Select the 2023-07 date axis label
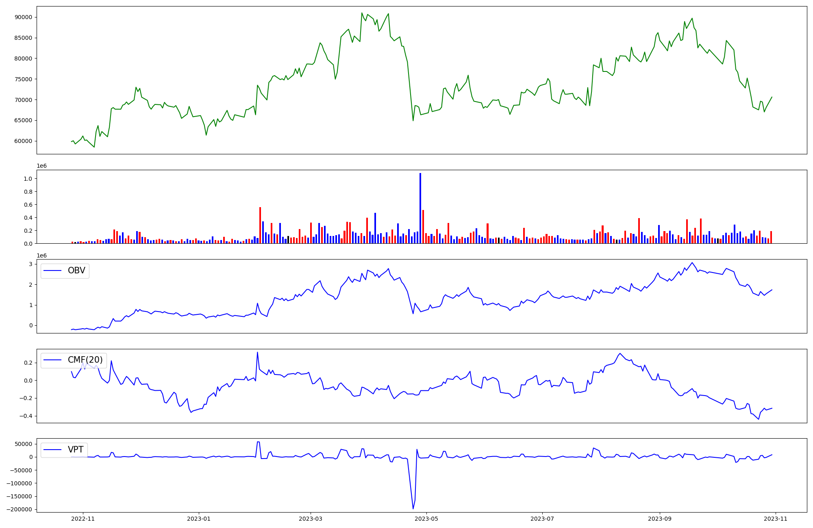The image size is (813, 528). tap(542, 519)
